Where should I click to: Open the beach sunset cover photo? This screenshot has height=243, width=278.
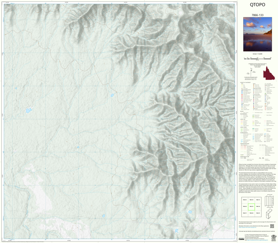pyautogui.click(x=257, y=34)
